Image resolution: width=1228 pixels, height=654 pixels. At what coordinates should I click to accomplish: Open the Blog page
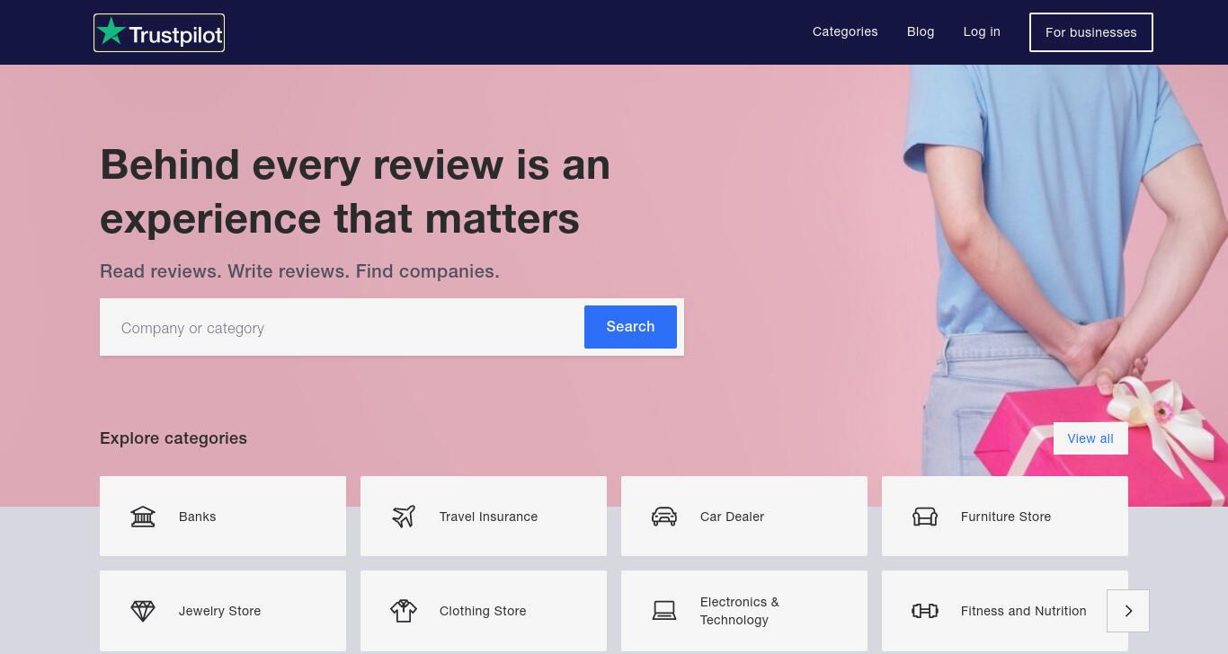pos(921,31)
